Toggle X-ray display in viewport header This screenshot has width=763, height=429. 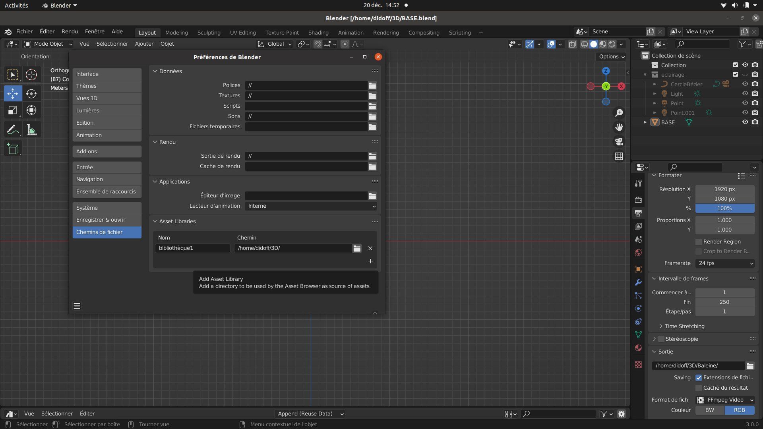[x=572, y=44]
